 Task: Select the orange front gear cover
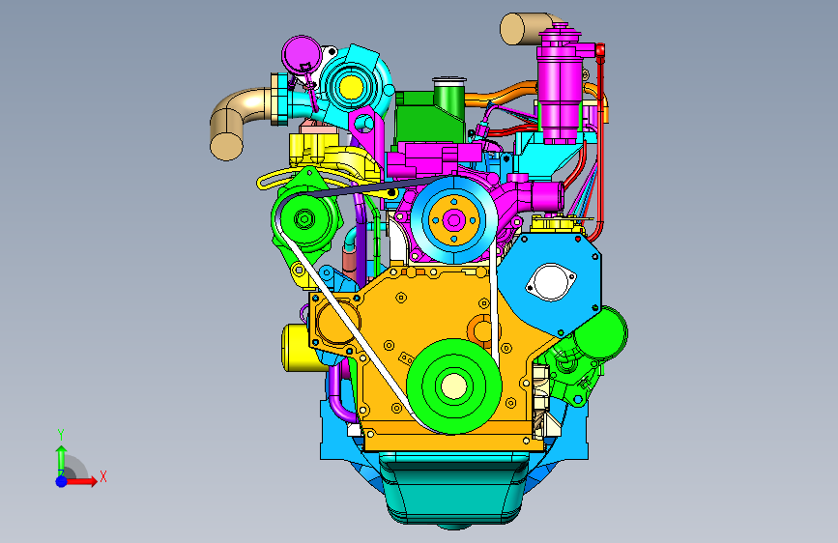444,321
